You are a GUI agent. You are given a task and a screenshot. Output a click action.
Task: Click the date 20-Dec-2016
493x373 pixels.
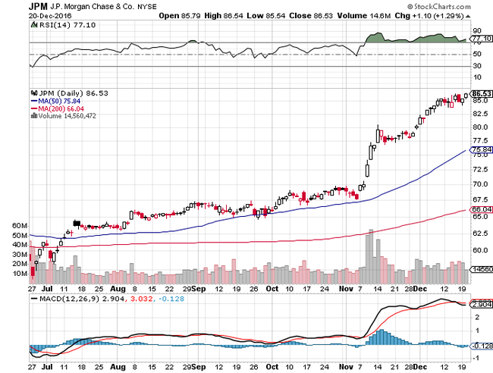pos(50,16)
